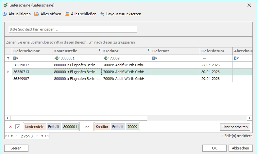Change first Enthält operator after Kostenstelle
The height and width of the screenshot is (154, 257).
pos(54,127)
